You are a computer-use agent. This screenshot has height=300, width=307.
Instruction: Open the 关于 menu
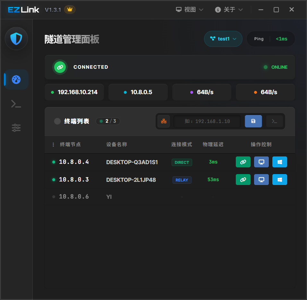point(229,9)
